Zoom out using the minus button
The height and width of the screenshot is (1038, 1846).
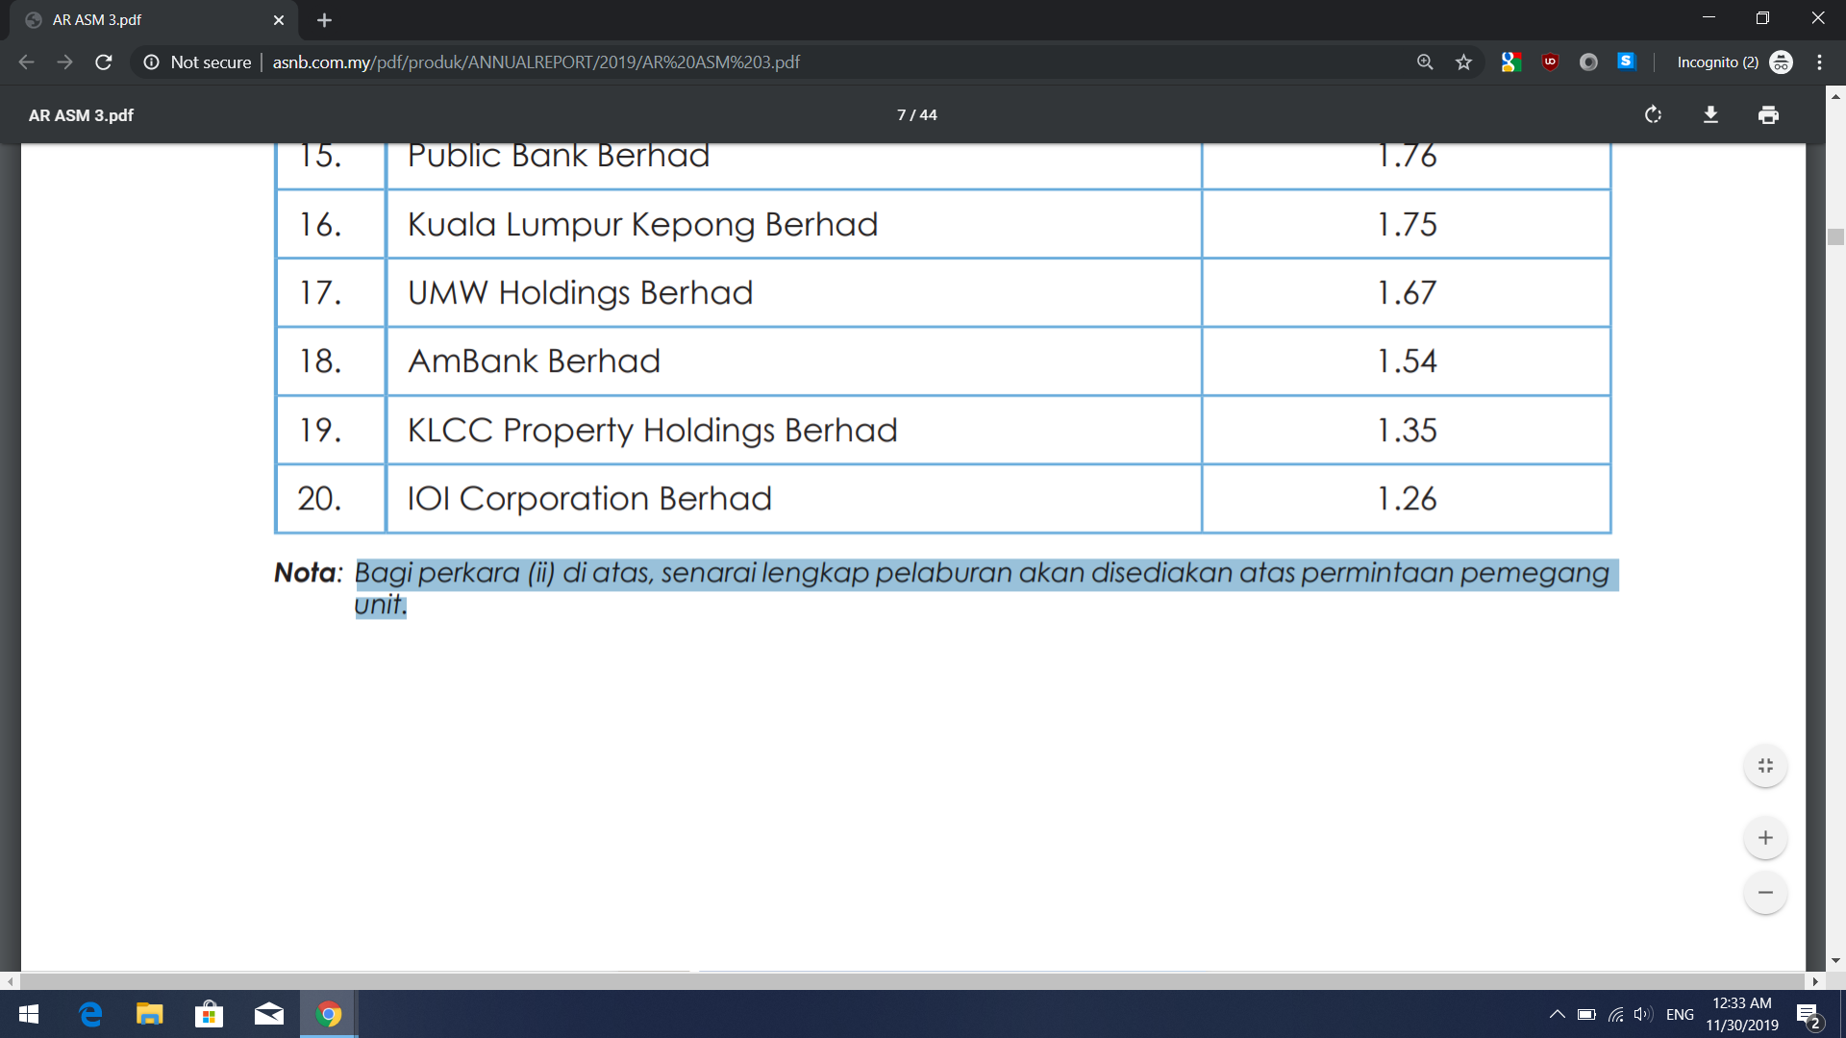[1765, 892]
